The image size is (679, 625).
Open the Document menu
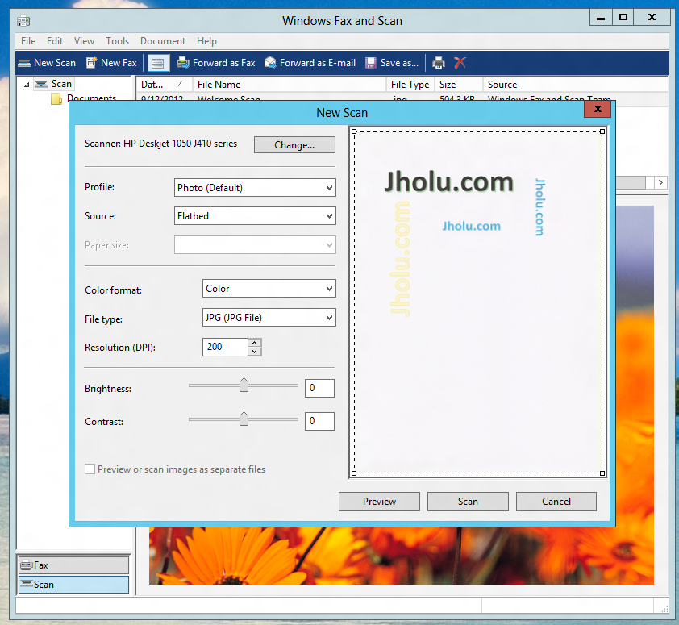[x=163, y=41]
